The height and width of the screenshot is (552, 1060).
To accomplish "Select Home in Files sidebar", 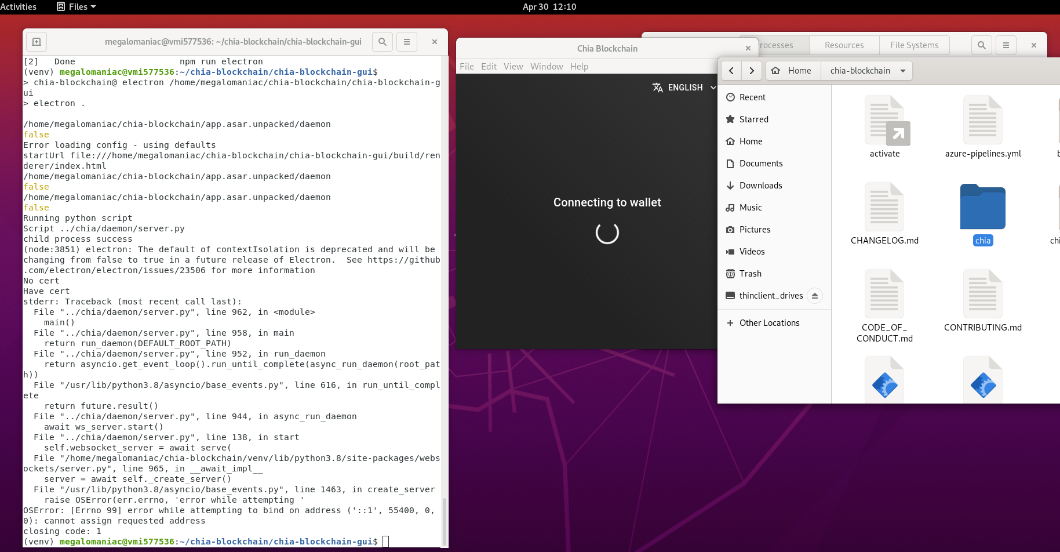I will pyautogui.click(x=774, y=141).
